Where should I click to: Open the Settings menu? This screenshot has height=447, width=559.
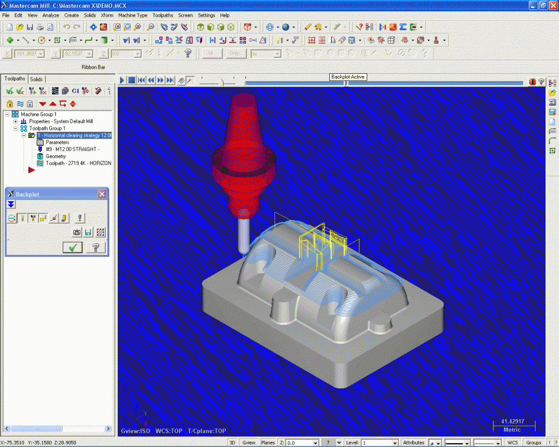(x=206, y=15)
